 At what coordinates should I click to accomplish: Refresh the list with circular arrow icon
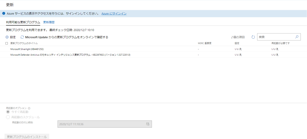coord(253,37)
